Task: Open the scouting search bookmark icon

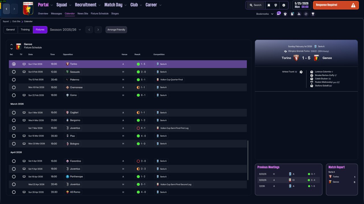Action: click(299, 14)
